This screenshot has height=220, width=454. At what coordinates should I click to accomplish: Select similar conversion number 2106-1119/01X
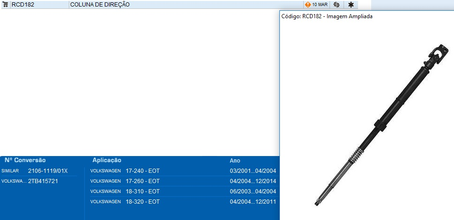[x=48, y=171]
